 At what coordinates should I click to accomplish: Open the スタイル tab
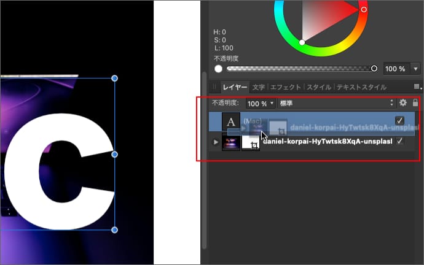319,87
